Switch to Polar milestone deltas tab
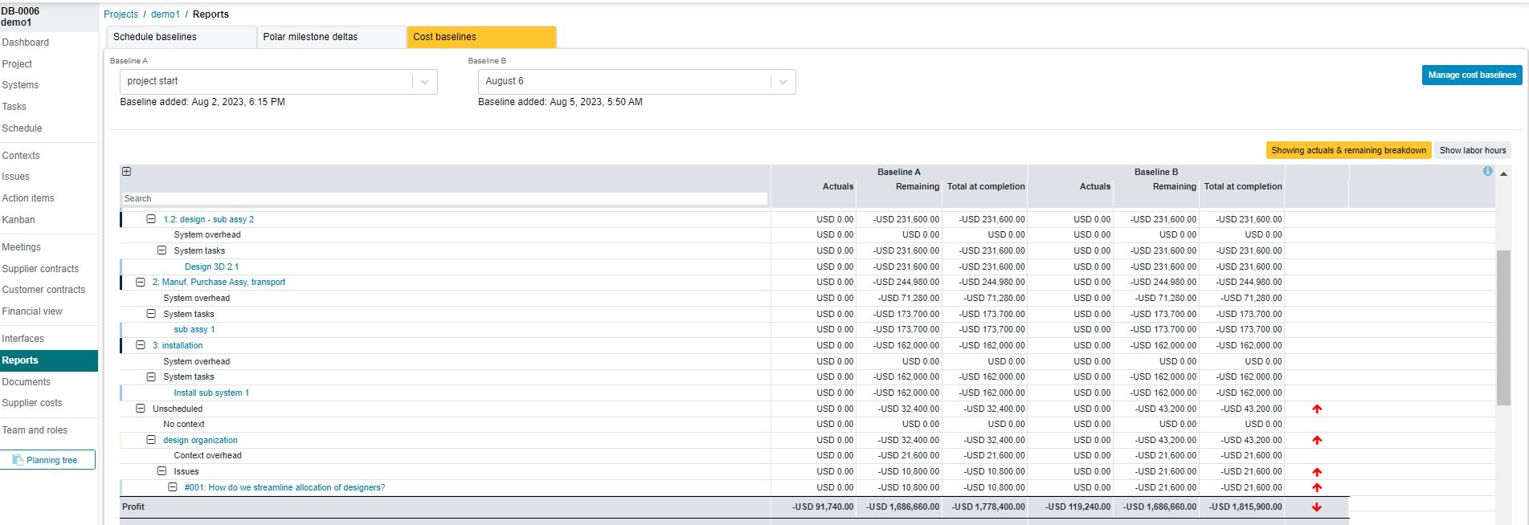This screenshot has height=525, width=1529. [x=331, y=37]
